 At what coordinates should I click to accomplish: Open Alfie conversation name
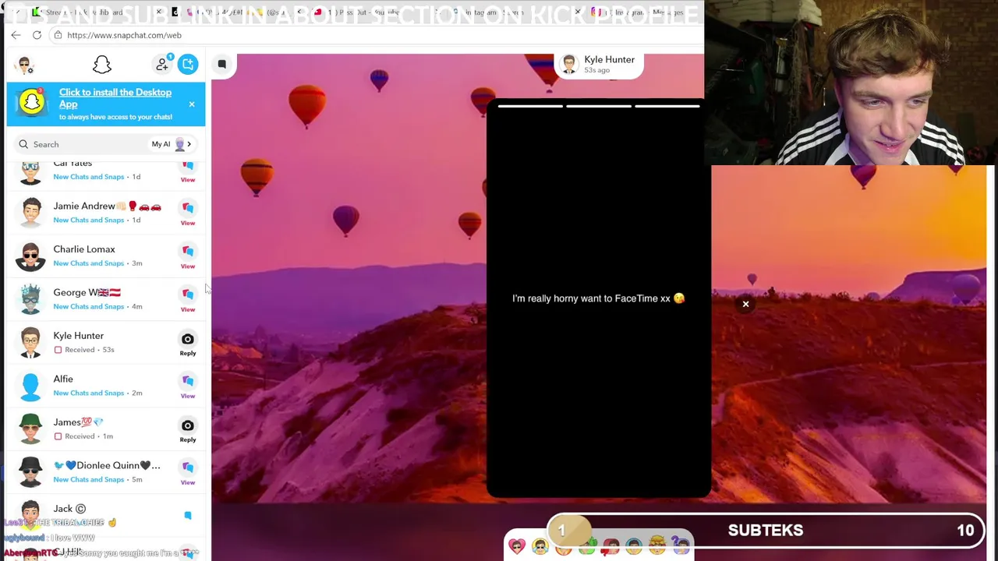pos(63,379)
